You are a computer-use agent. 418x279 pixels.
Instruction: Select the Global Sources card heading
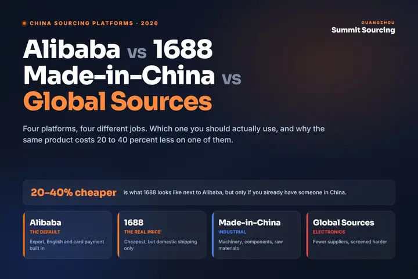tap(343, 223)
